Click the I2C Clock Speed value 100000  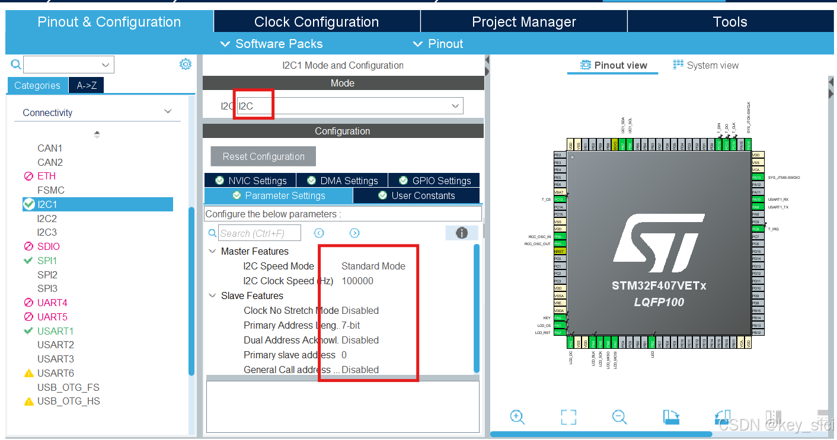tap(357, 281)
